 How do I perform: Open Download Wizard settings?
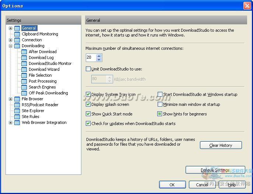44,69
